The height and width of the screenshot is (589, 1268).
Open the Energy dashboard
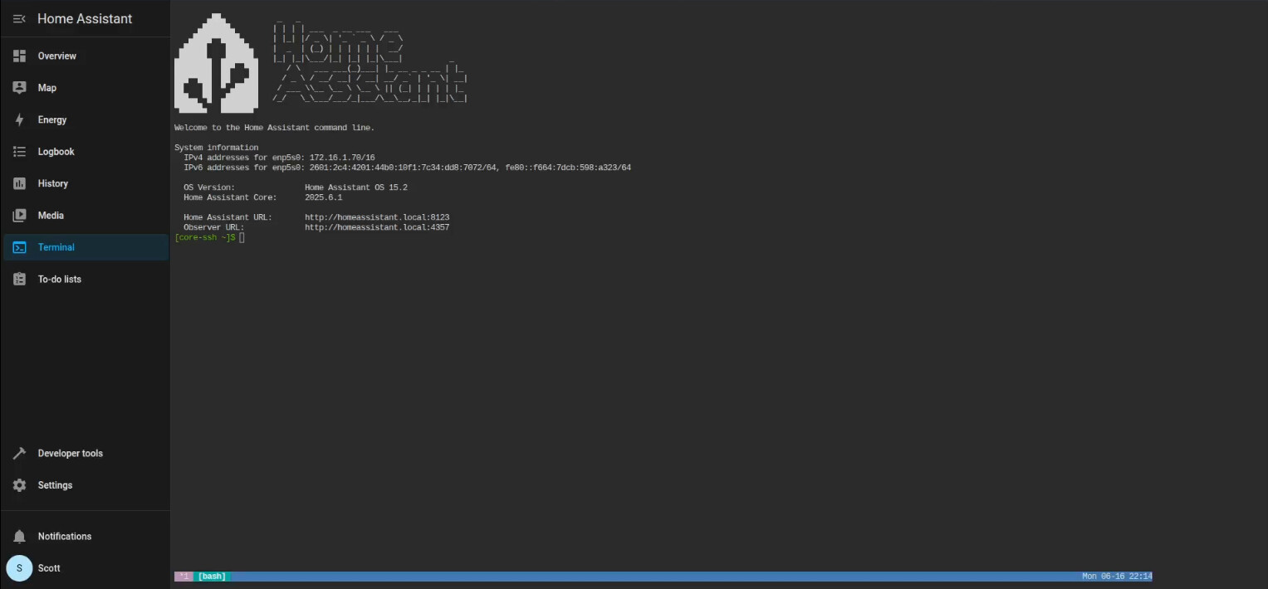[86, 119]
